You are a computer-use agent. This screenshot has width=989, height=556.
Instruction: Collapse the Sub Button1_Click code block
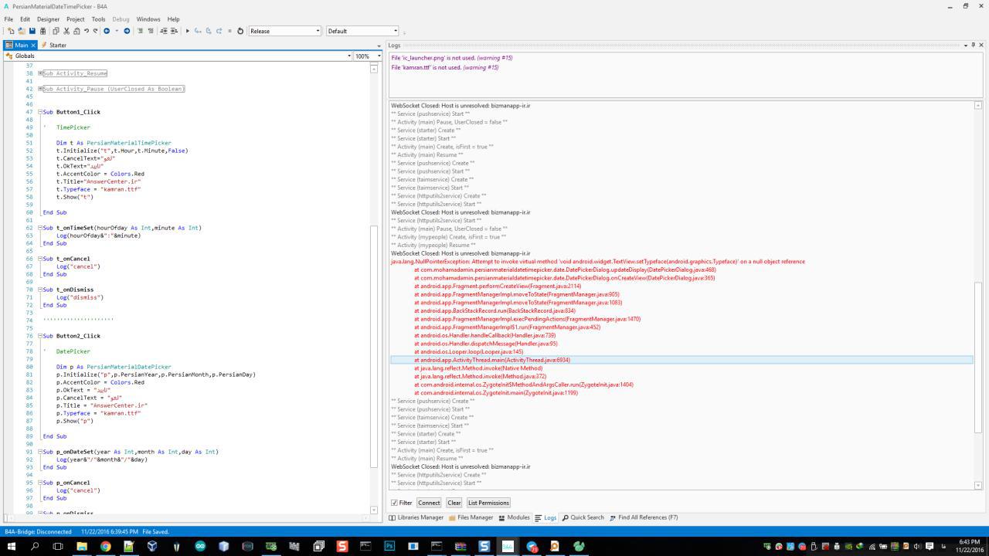(40, 112)
